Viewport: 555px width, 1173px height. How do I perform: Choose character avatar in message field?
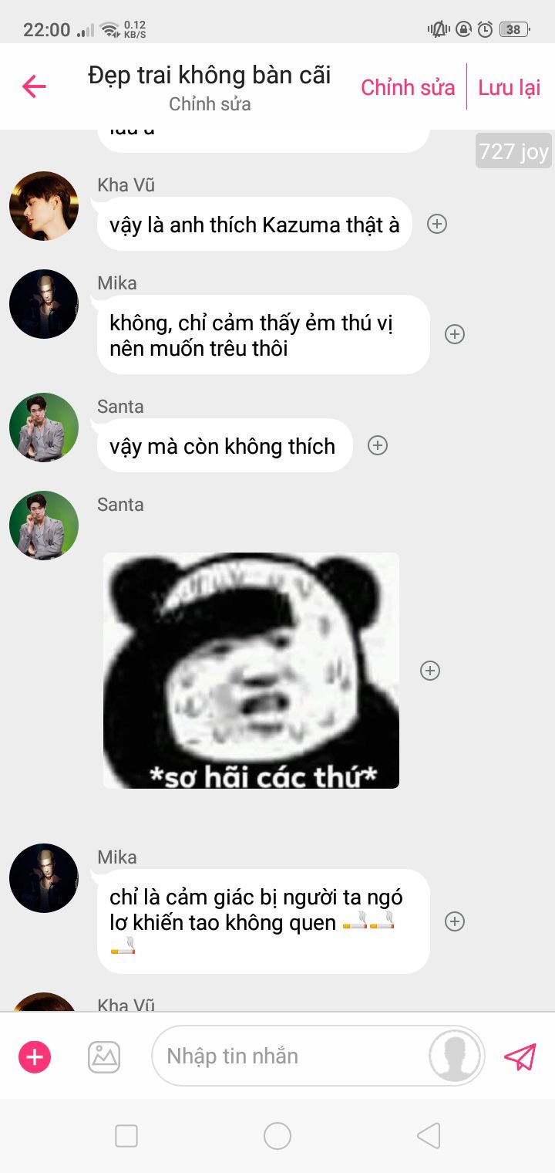(x=455, y=1056)
